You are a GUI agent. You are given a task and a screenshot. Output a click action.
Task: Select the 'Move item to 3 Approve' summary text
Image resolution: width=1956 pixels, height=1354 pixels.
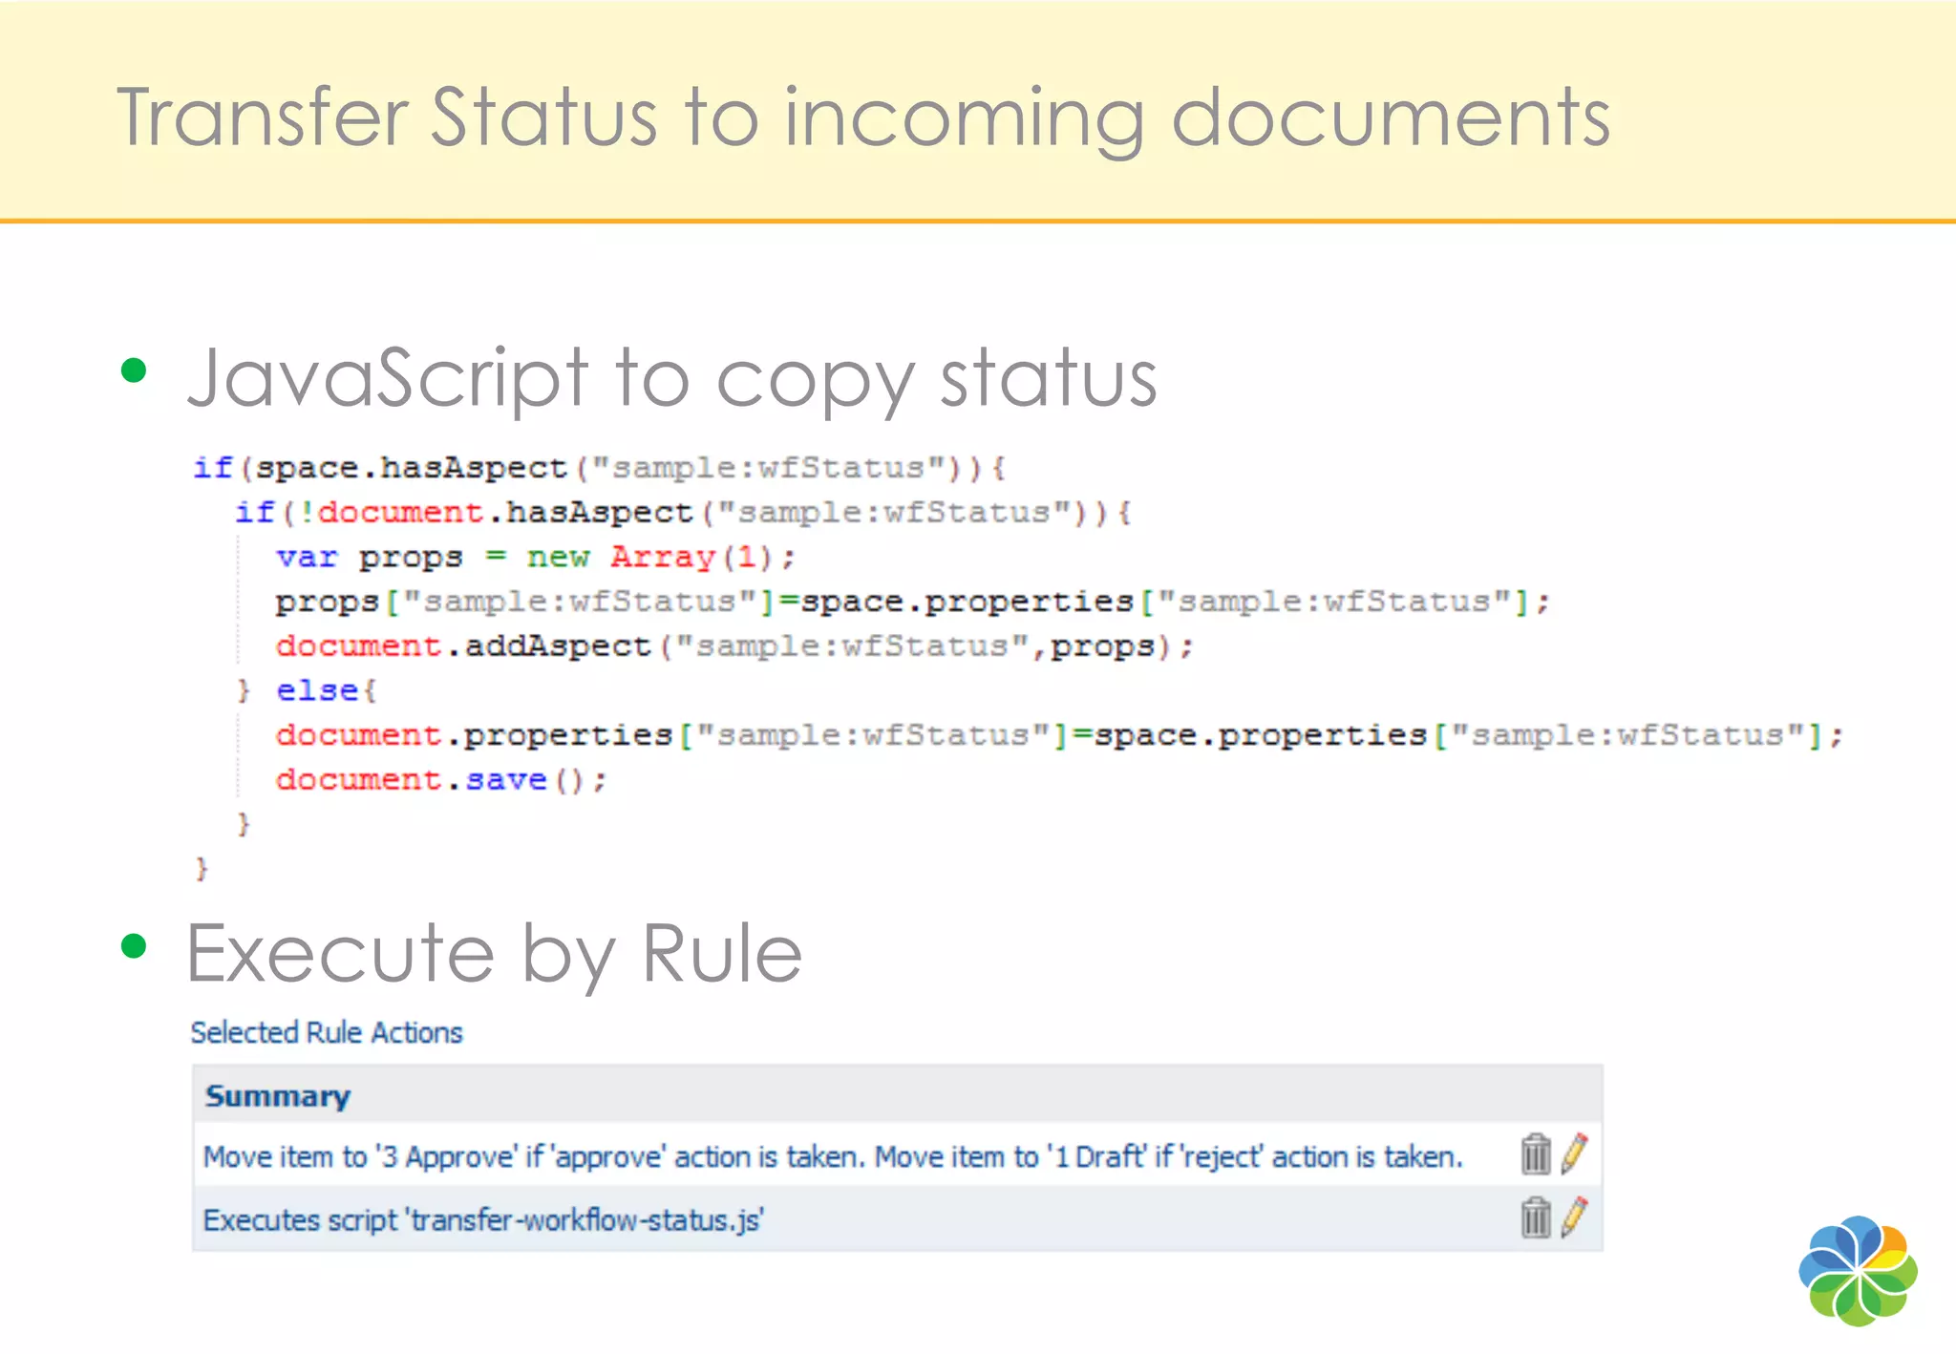point(831,1157)
